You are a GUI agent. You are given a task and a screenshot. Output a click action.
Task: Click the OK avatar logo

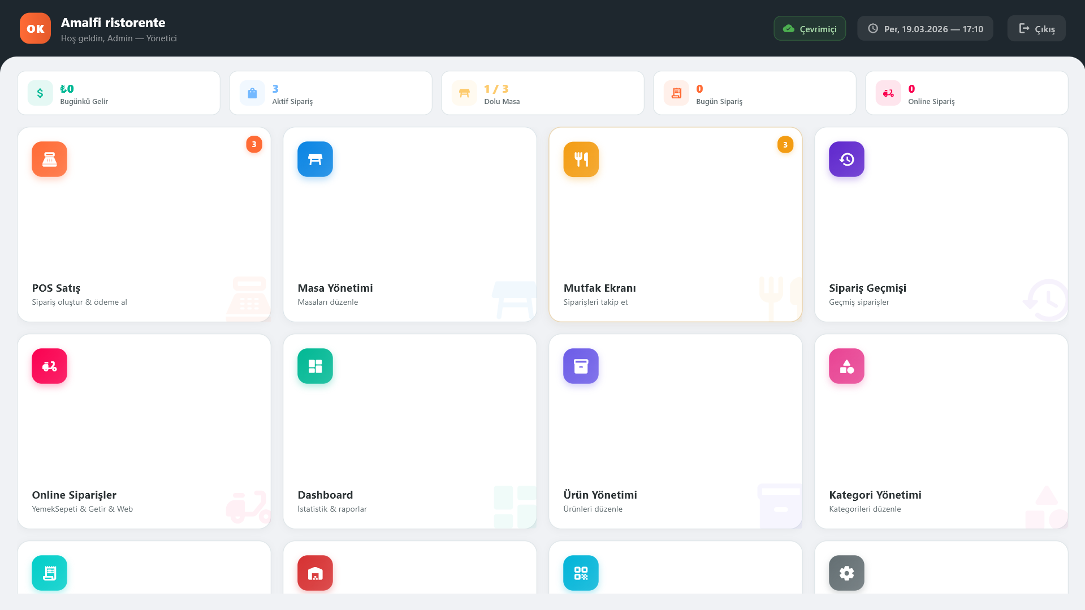click(35, 28)
